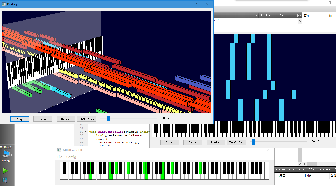Click the Qt Creator restore-down window button

tap(330, 3)
